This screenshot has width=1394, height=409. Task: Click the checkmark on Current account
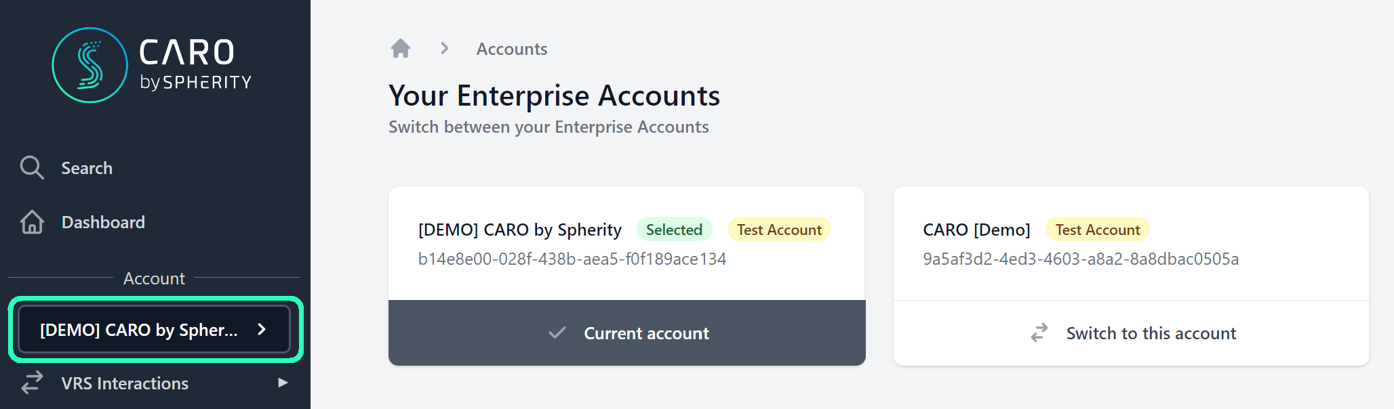pyautogui.click(x=557, y=333)
